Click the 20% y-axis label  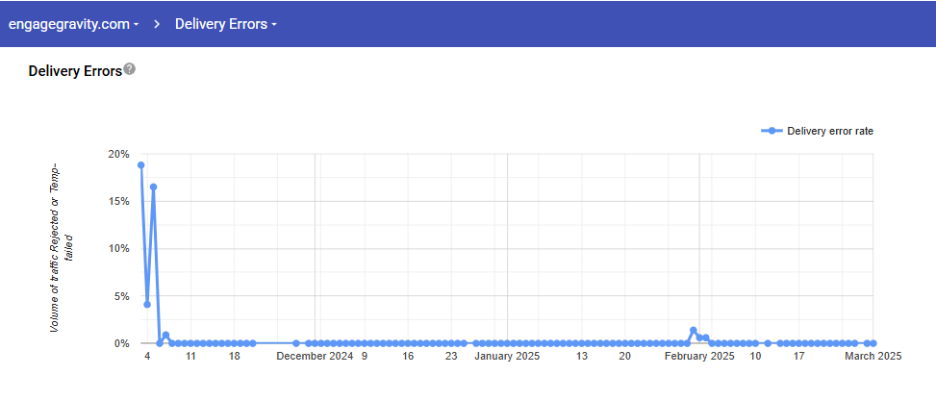coord(118,154)
